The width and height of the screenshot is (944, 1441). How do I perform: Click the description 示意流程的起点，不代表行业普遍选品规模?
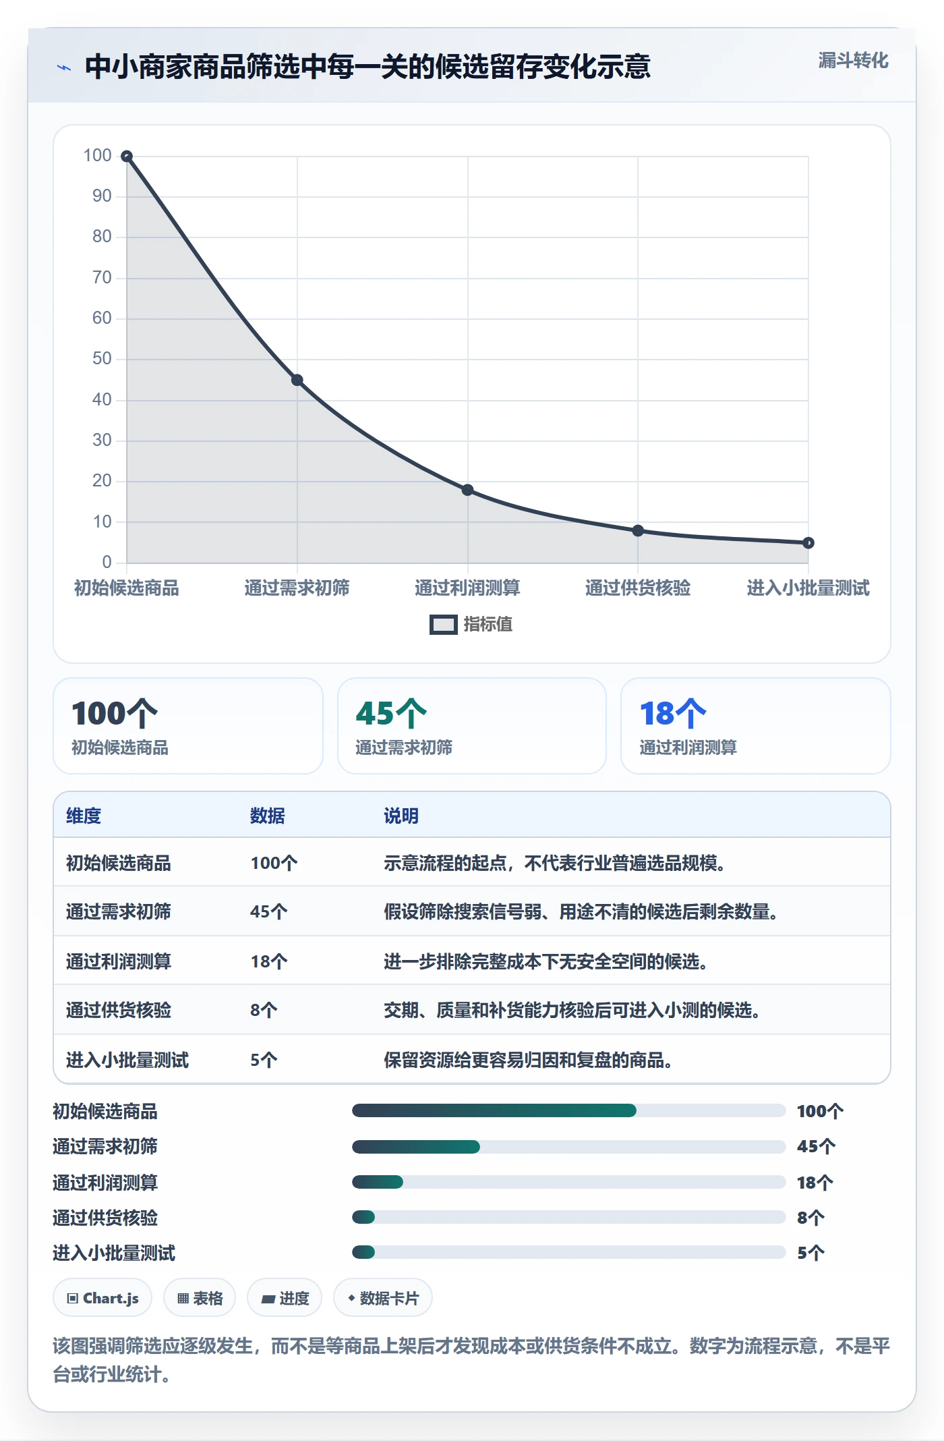point(554,863)
